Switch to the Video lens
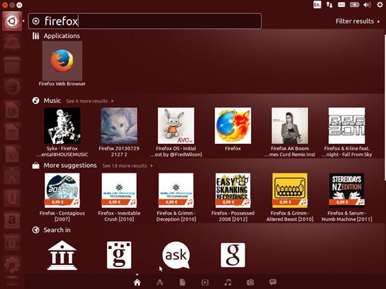This screenshot has height=289, width=386. click(x=205, y=282)
